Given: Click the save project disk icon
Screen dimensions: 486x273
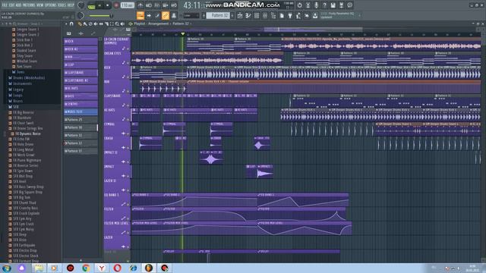Looking at the screenshot, I should pos(333,5).
